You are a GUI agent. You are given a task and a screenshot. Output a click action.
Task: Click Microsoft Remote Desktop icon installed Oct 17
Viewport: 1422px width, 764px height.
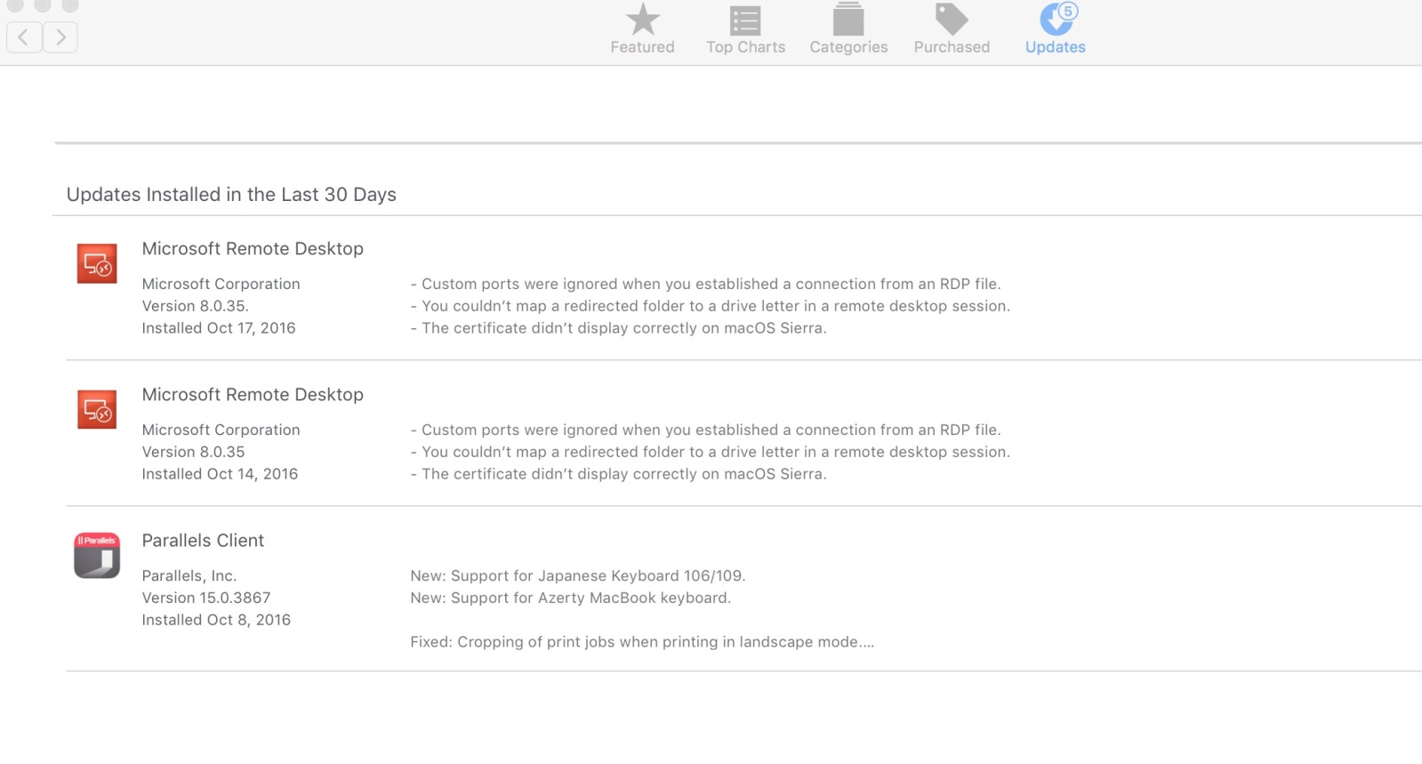coord(97,263)
